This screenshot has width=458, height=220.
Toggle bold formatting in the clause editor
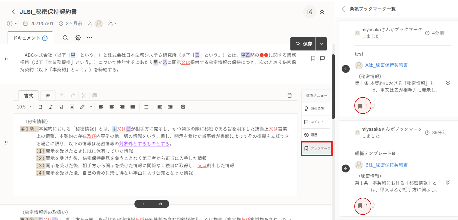pyautogui.click(x=40, y=107)
